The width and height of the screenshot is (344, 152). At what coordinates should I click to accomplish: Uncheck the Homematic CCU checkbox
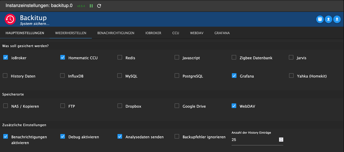(62, 58)
